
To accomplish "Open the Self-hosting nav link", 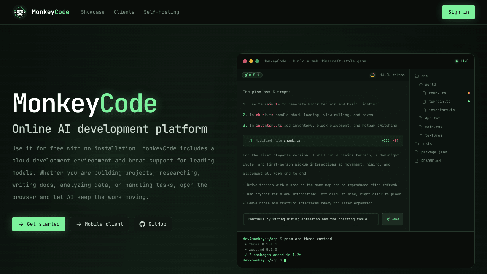I will (161, 12).
